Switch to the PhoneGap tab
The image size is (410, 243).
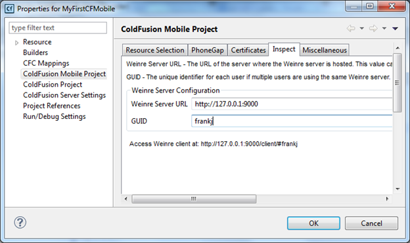[208, 50]
